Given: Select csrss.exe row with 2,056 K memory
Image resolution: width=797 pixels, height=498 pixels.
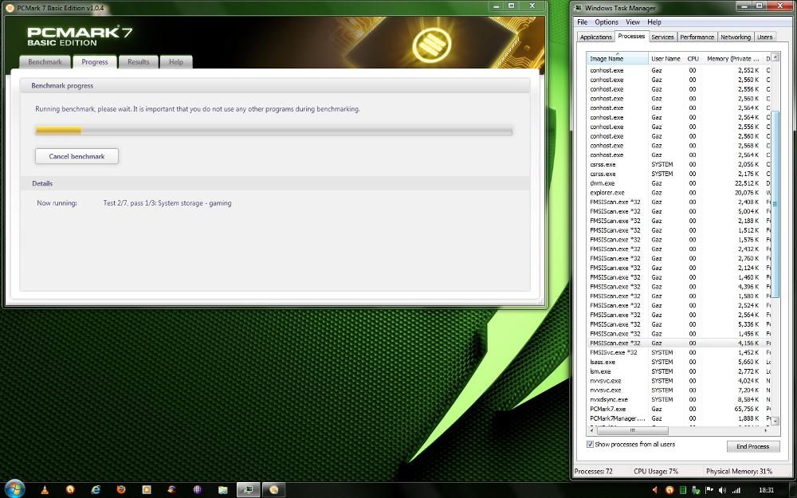Looking at the screenshot, I should (x=678, y=164).
